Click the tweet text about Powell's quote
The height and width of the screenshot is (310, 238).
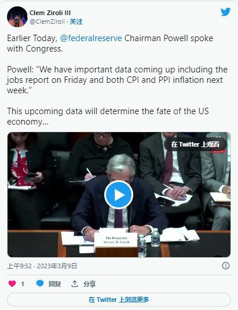118,80
